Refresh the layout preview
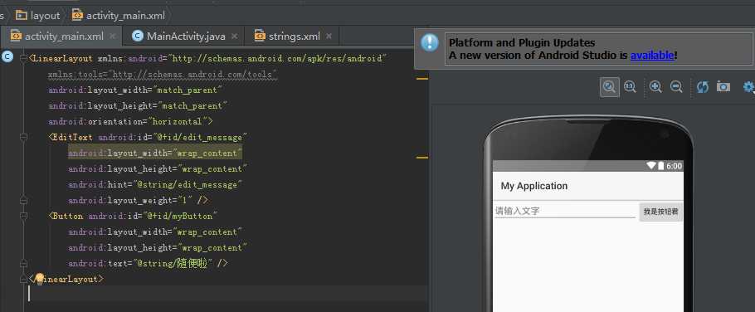The image size is (755, 312). [x=702, y=87]
